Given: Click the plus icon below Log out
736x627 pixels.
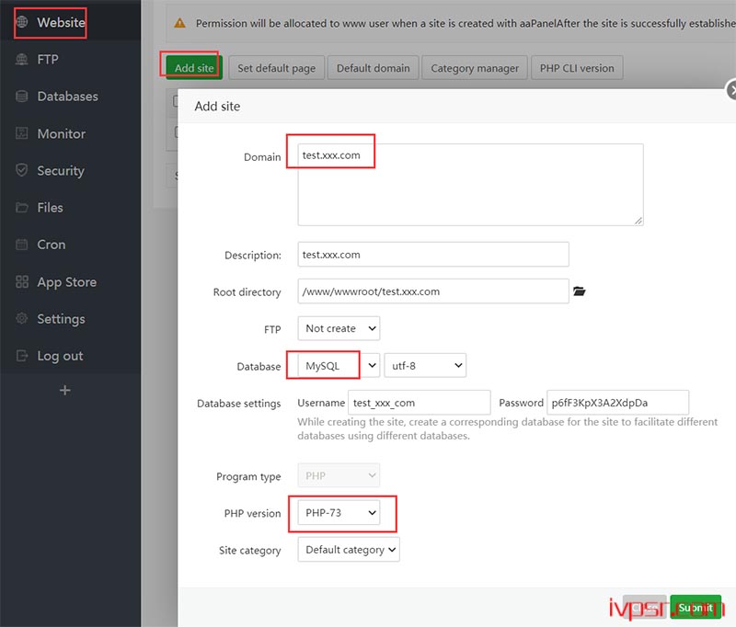Looking at the screenshot, I should (65, 390).
